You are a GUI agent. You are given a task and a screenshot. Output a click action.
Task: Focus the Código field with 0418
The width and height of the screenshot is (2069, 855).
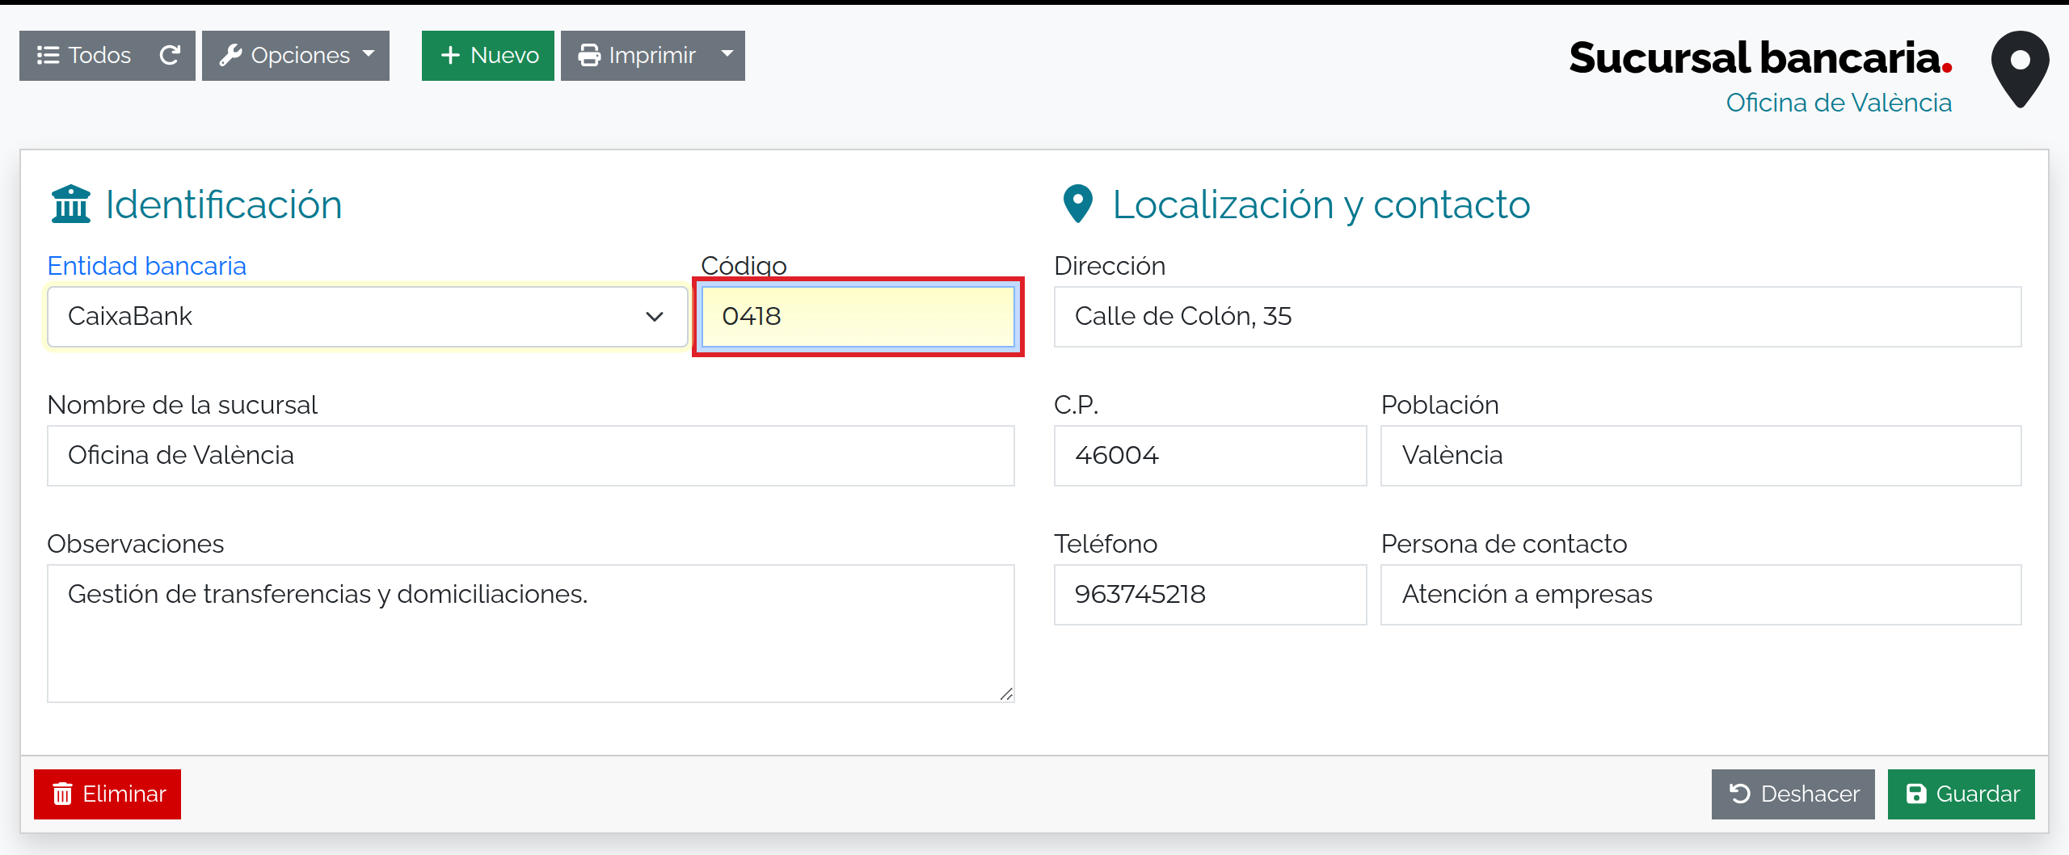tap(858, 316)
